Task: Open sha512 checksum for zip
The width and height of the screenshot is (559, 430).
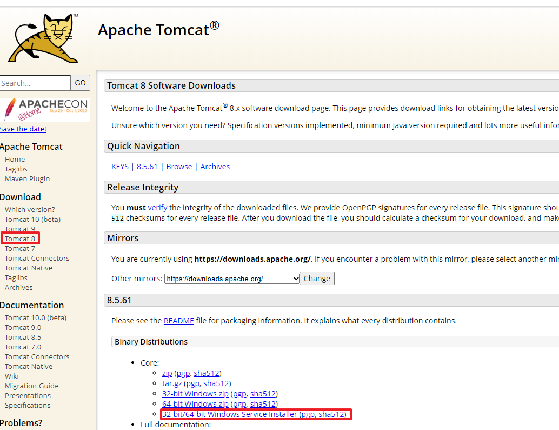Action: pos(207,373)
